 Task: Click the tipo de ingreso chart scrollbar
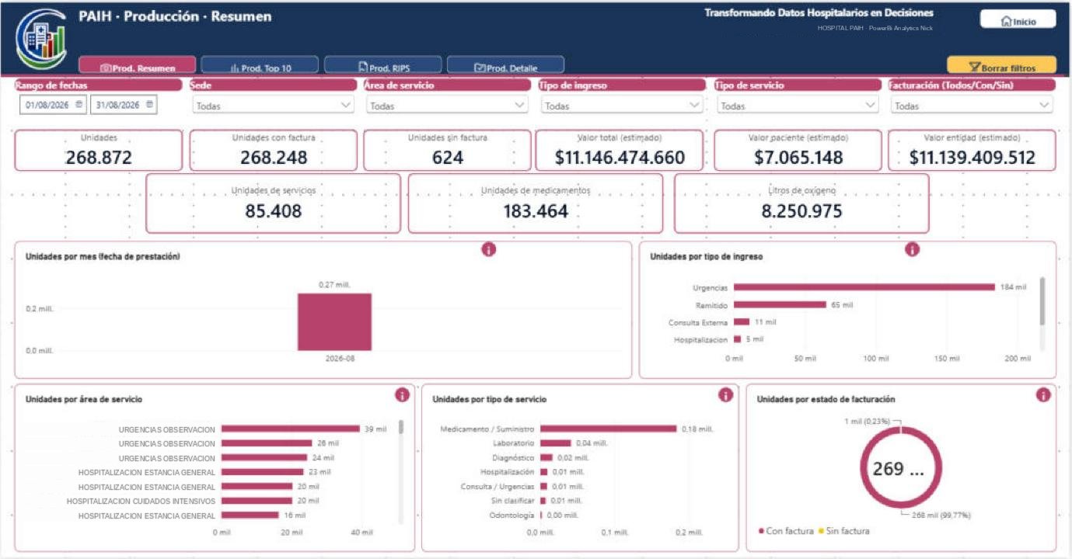[x=1042, y=301]
